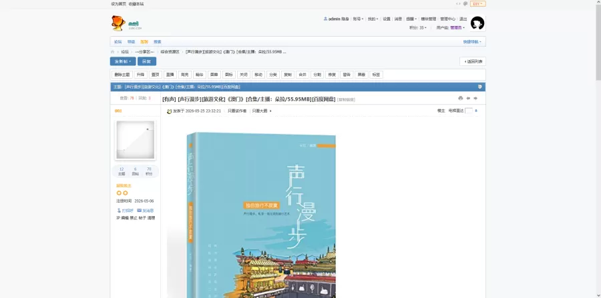Open 管理中心 in the user menu
This screenshot has height=298, width=601.
click(x=447, y=19)
